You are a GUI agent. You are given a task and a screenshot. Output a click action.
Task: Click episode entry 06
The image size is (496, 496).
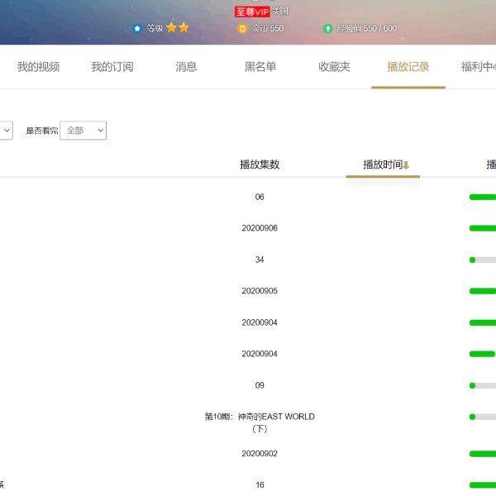click(x=260, y=197)
